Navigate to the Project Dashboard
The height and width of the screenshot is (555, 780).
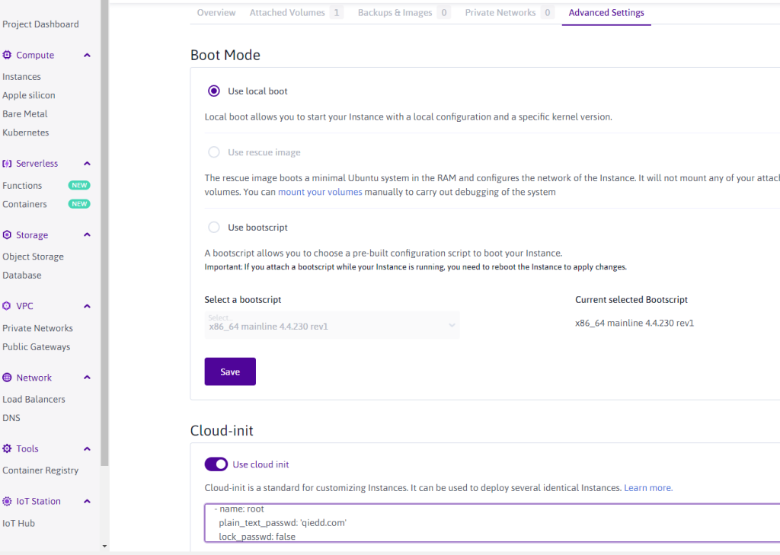[x=40, y=24]
